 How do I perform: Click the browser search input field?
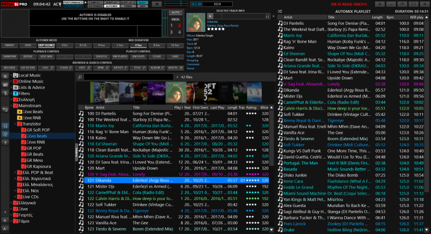pyautogui.click(x=129, y=77)
